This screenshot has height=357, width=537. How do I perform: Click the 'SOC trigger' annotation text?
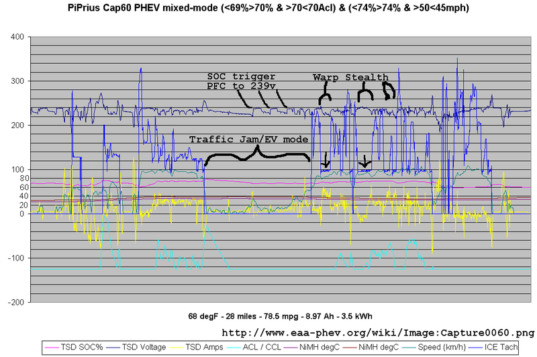click(241, 76)
